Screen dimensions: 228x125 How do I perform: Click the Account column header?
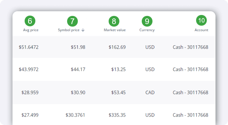[x=201, y=30]
